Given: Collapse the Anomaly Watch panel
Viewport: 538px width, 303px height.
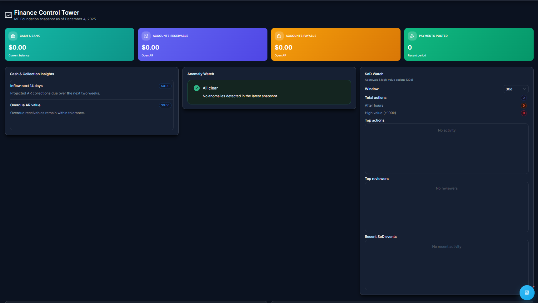Looking at the screenshot, I should [201, 74].
